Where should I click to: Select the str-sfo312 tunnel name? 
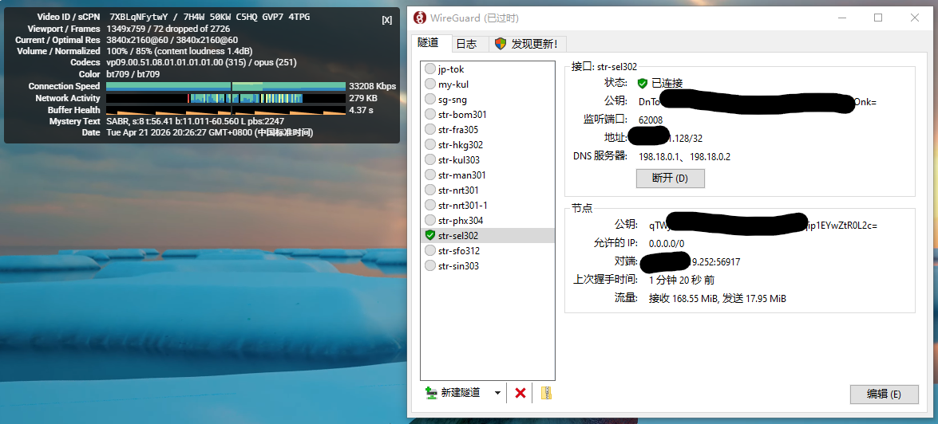coord(459,251)
